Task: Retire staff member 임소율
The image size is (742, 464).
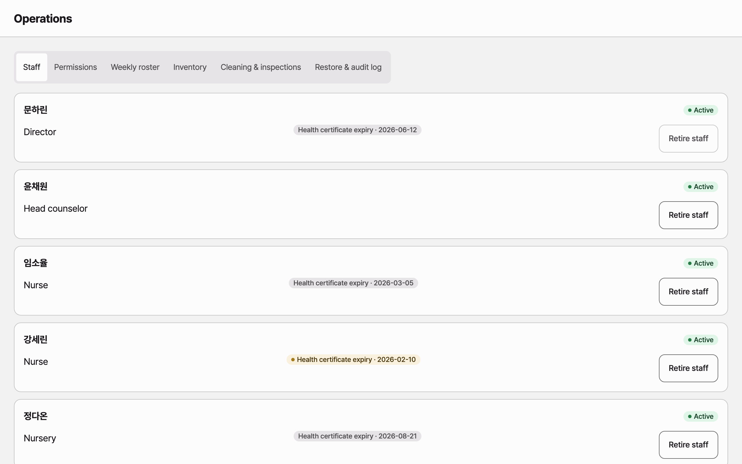Action: (x=688, y=291)
